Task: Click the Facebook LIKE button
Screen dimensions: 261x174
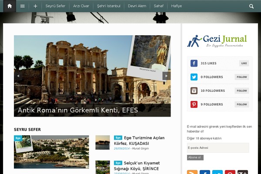Action: tap(244, 63)
